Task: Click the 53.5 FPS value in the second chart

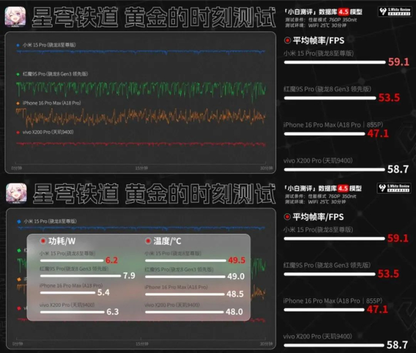Action: (388, 273)
